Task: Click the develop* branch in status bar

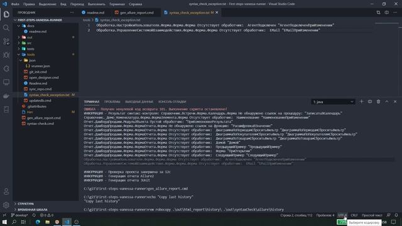Action: [19, 215]
